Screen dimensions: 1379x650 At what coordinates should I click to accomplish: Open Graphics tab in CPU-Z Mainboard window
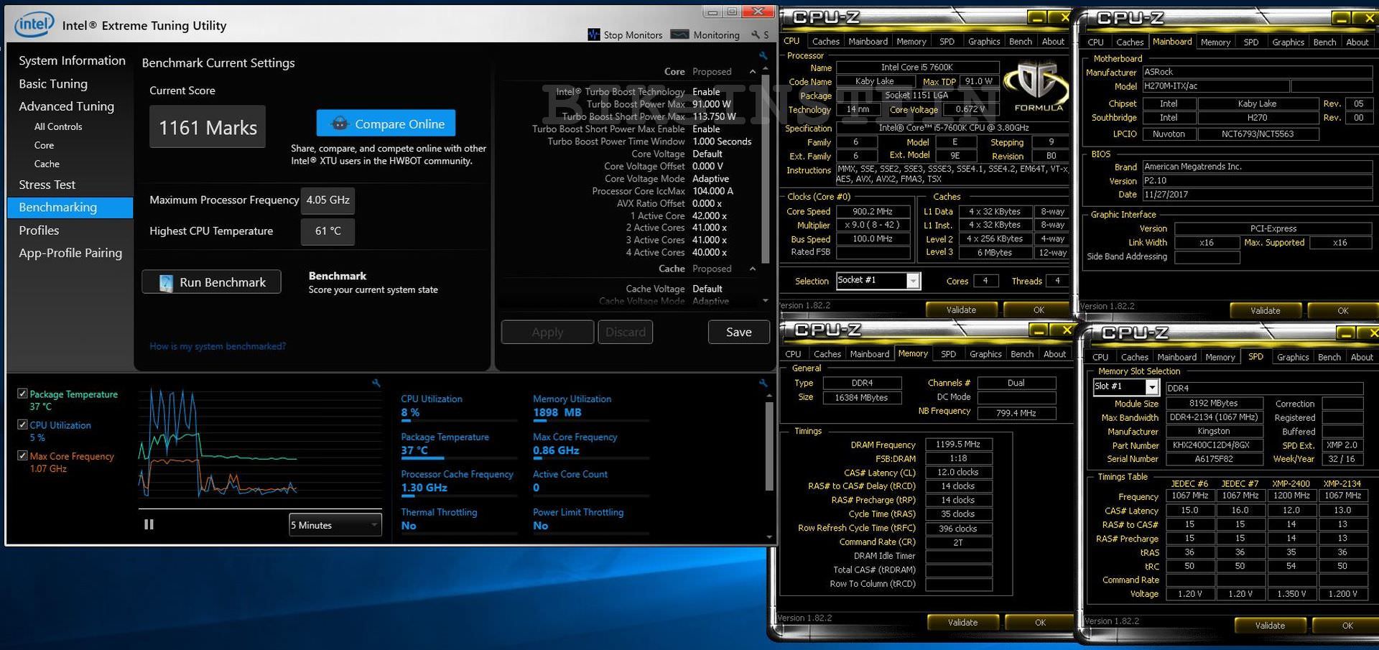tap(1288, 42)
